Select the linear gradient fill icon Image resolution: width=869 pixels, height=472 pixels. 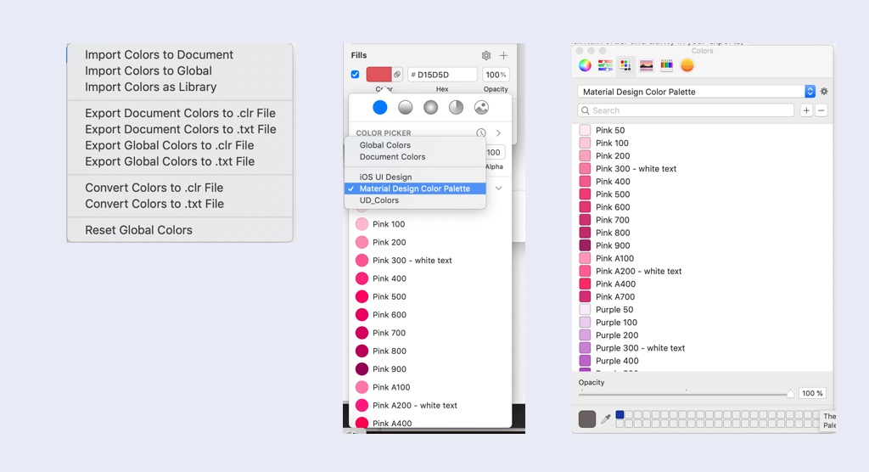point(405,108)
